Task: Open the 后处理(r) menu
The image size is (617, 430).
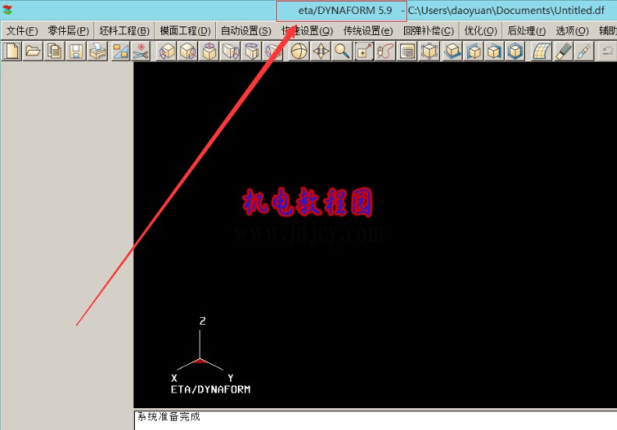Action: [x=527, y=30]
